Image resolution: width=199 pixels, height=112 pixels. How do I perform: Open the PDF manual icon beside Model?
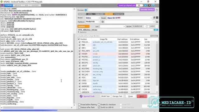tap(157, 18)
